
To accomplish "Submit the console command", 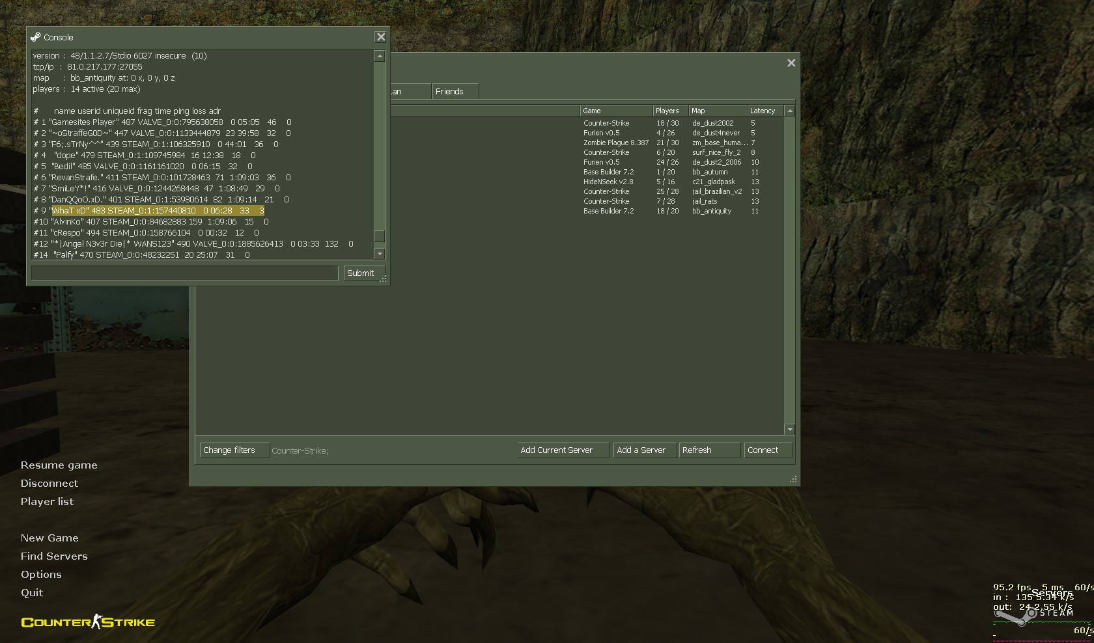I will 364,273.
